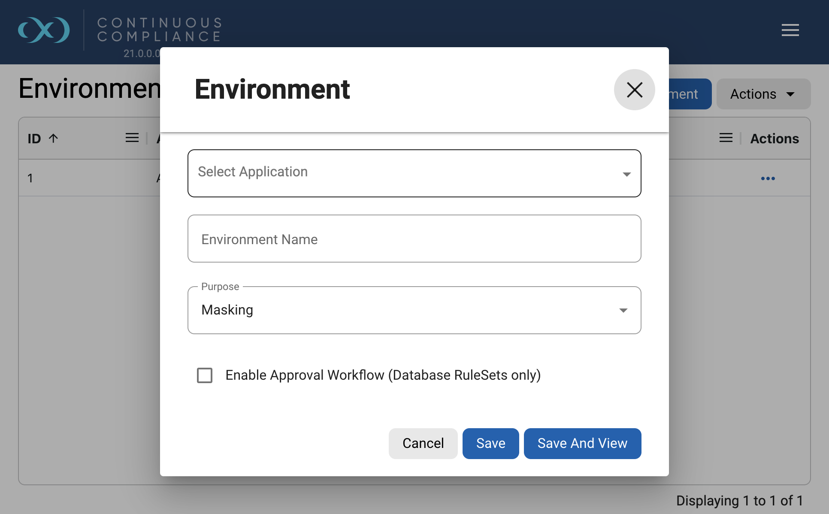Screen dimensions: 829x514
Task: Click the Actions column header
Action: coord(775,139)
